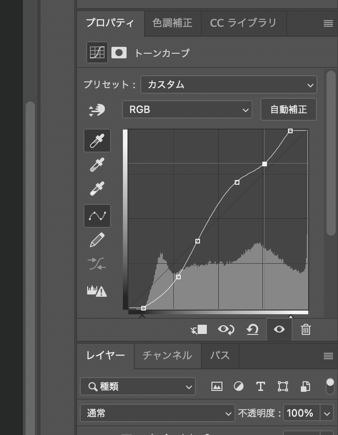Switch to the チャンネル tab
338x435 pixels.
[x=167, y=356]
